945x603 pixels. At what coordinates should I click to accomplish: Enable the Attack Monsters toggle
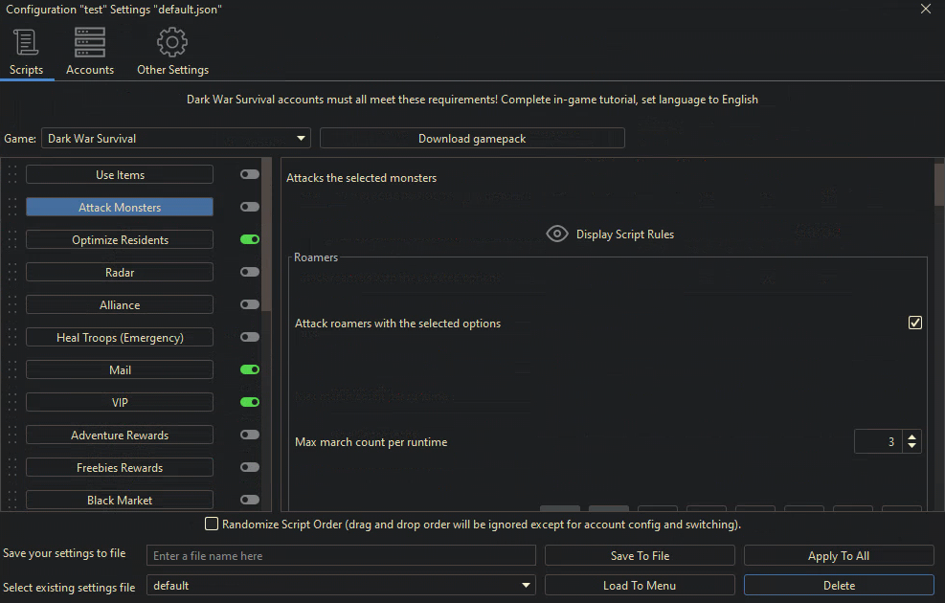coord(250,208)
